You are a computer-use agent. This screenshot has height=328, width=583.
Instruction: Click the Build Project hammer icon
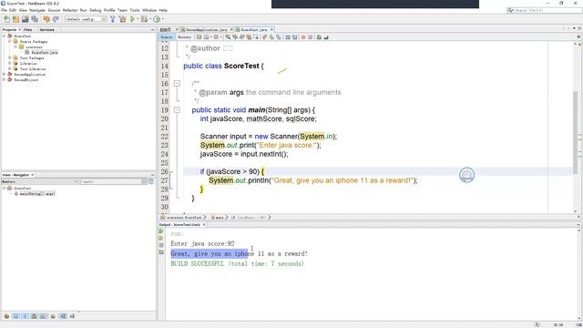113,19
